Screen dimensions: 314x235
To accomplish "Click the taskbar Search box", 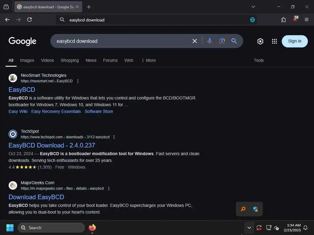I will coord(51,228).
